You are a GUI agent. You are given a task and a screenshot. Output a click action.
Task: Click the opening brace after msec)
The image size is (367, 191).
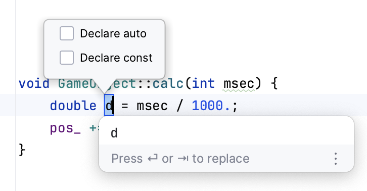[274, 83]
